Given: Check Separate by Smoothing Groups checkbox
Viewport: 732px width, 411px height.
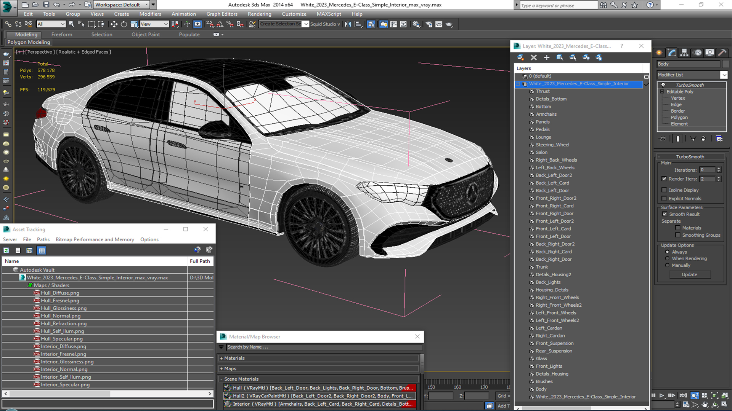Looking at the screenshot, I should tap(677, 235).
